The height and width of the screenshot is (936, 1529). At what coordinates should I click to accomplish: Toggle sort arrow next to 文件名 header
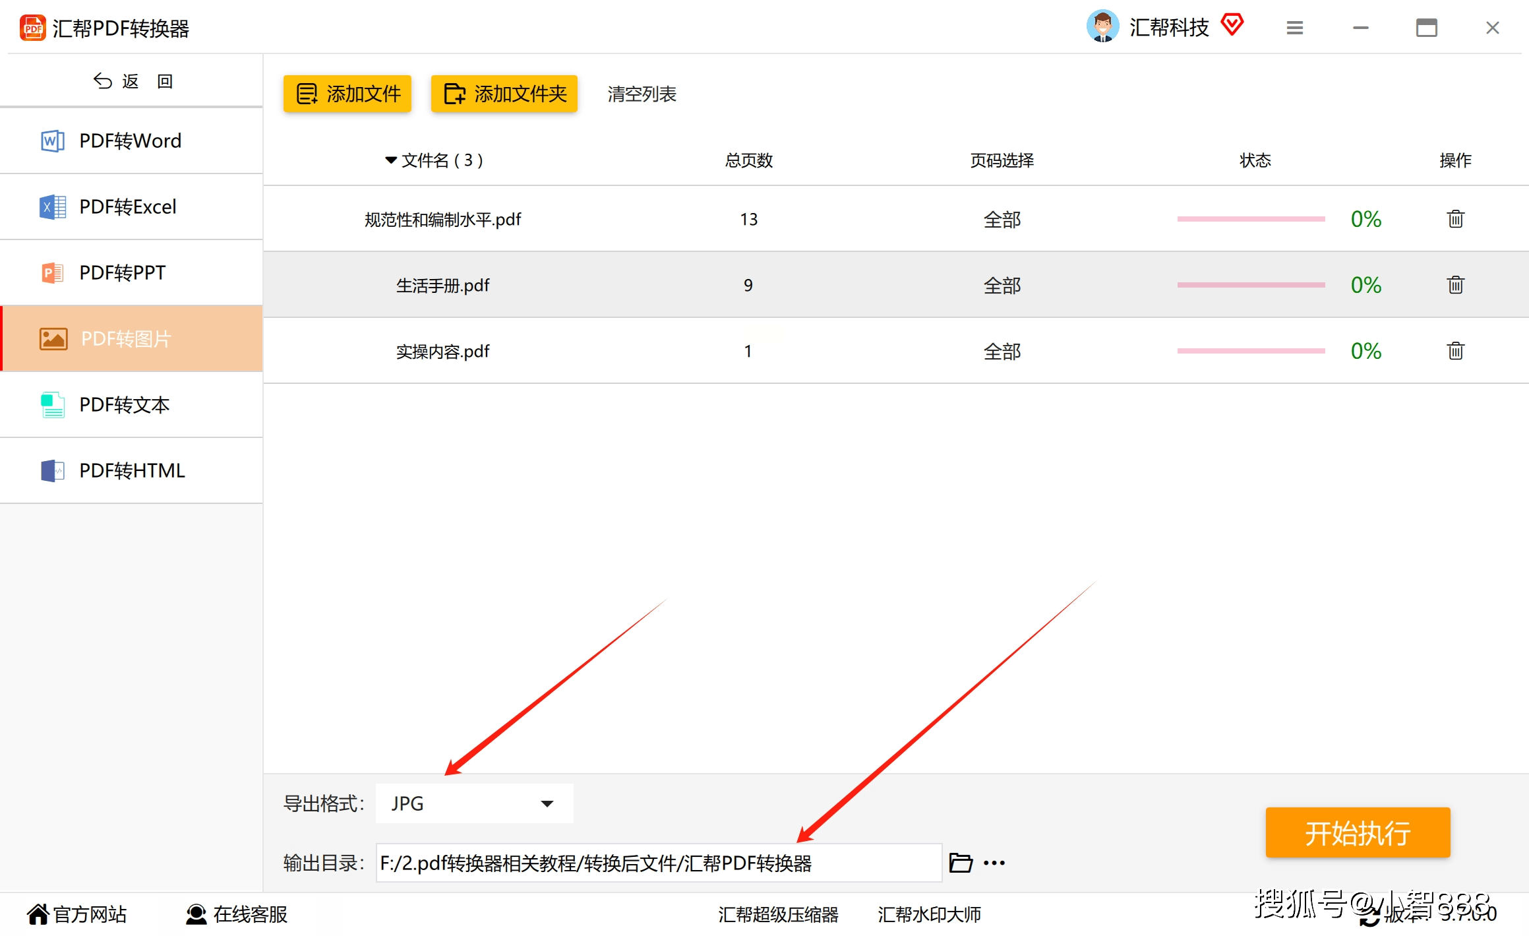click(x=391, y=160)
